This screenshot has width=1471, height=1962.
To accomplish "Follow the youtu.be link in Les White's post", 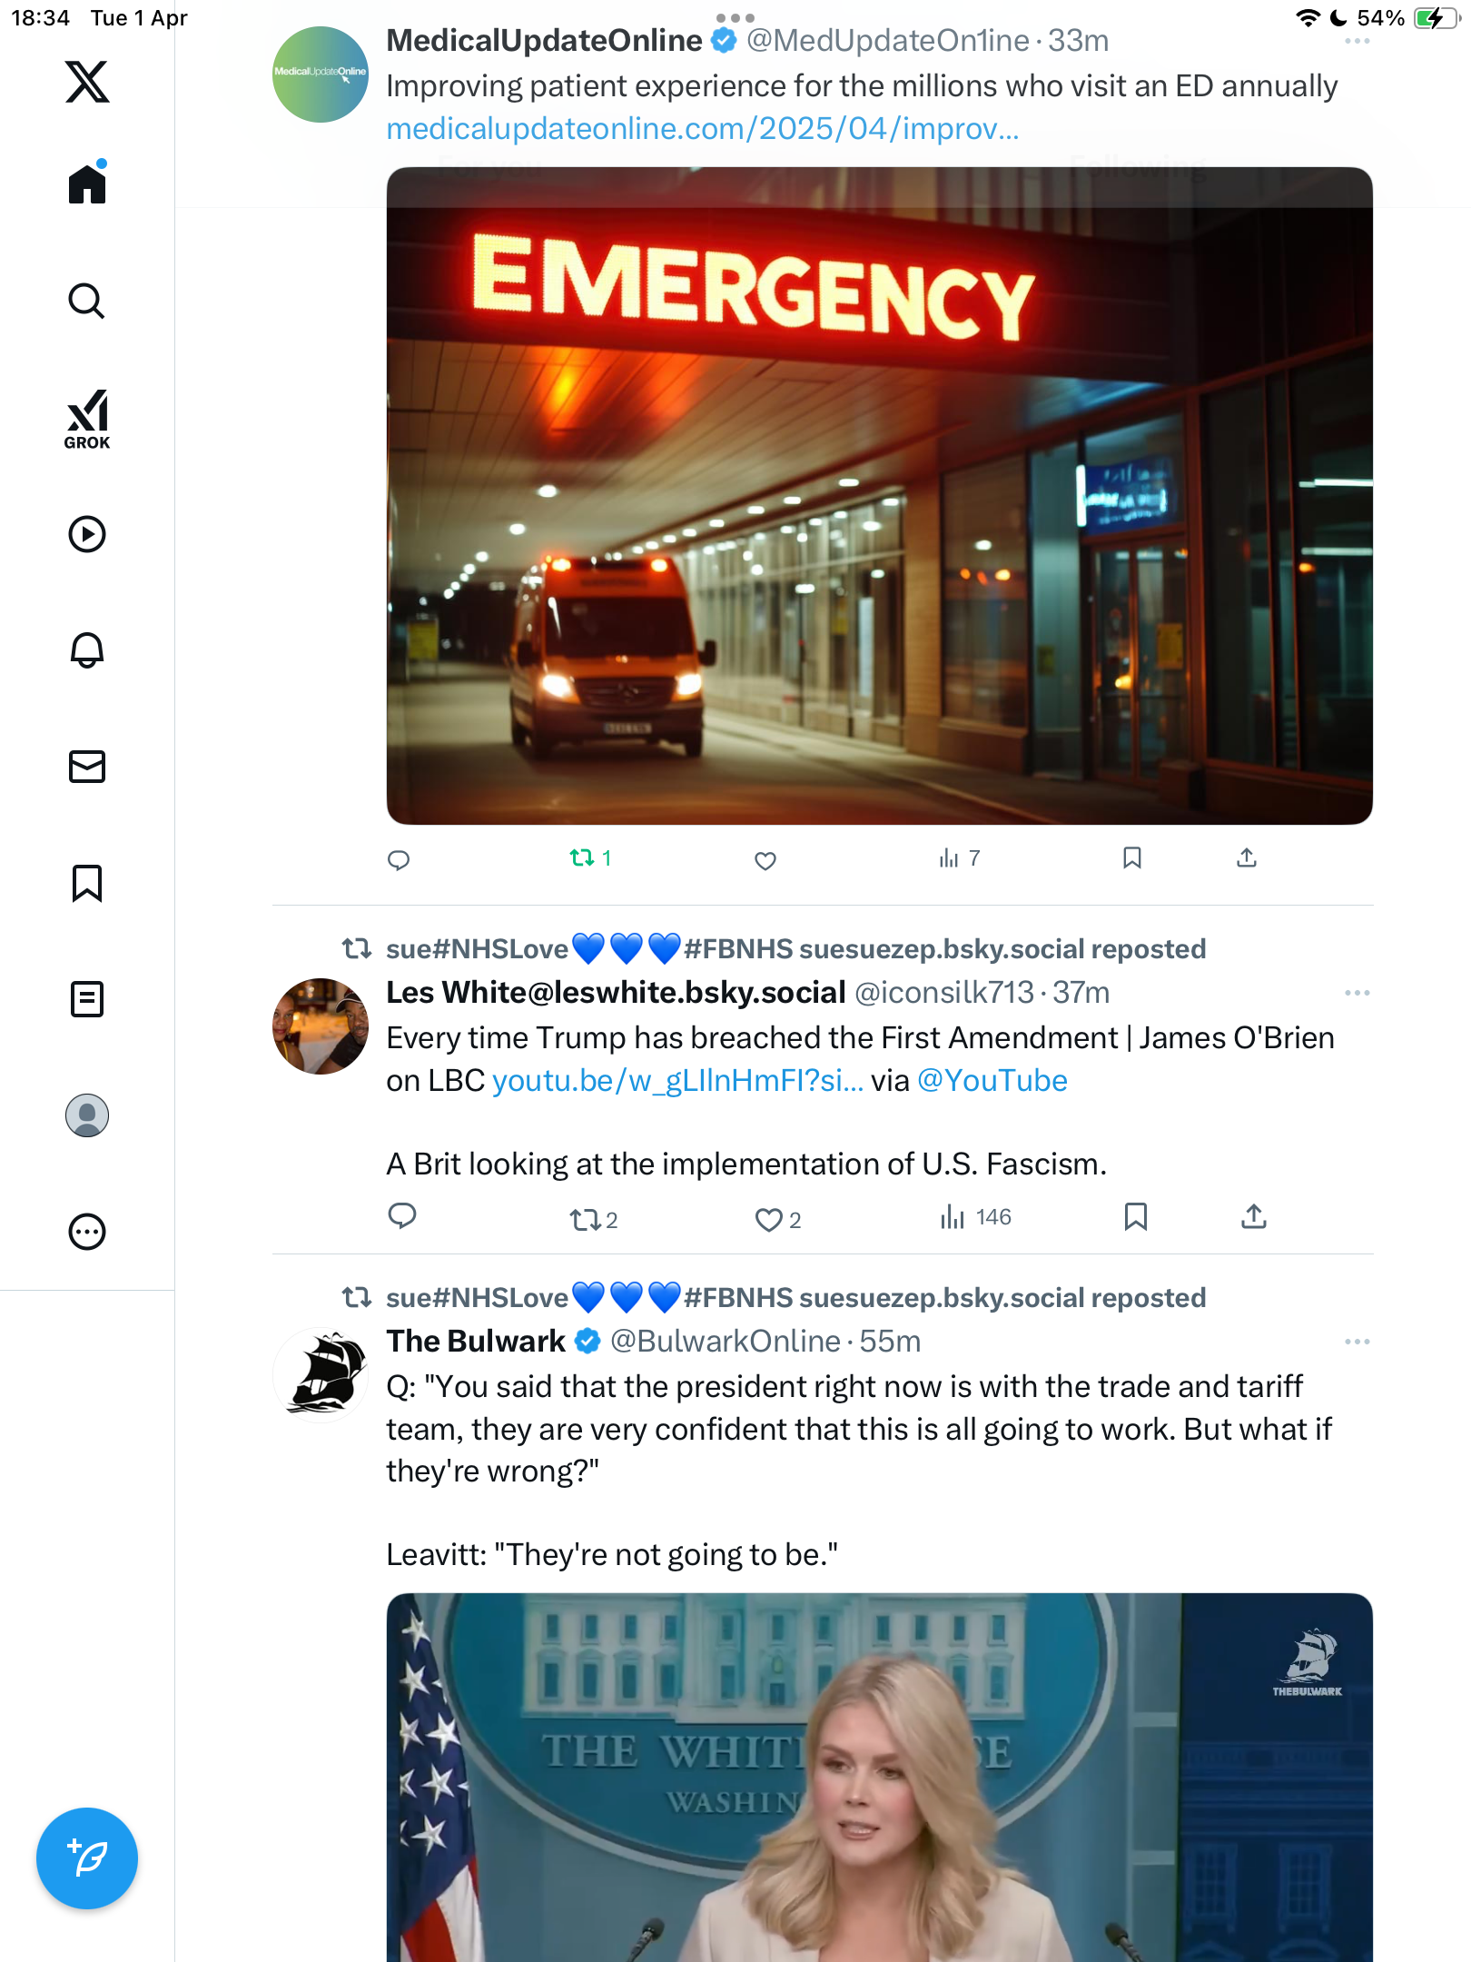I will click(x=677, y=1081).
